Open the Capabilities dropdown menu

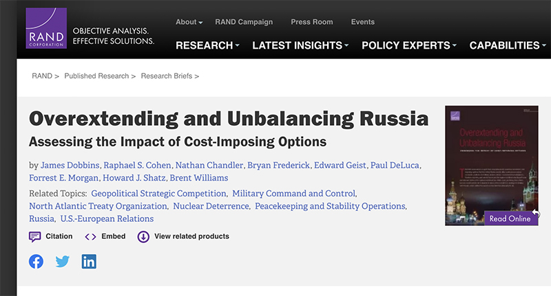point(508,46)
